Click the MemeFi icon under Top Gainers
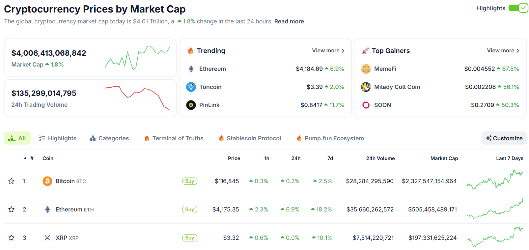 [x=366, y=69]
